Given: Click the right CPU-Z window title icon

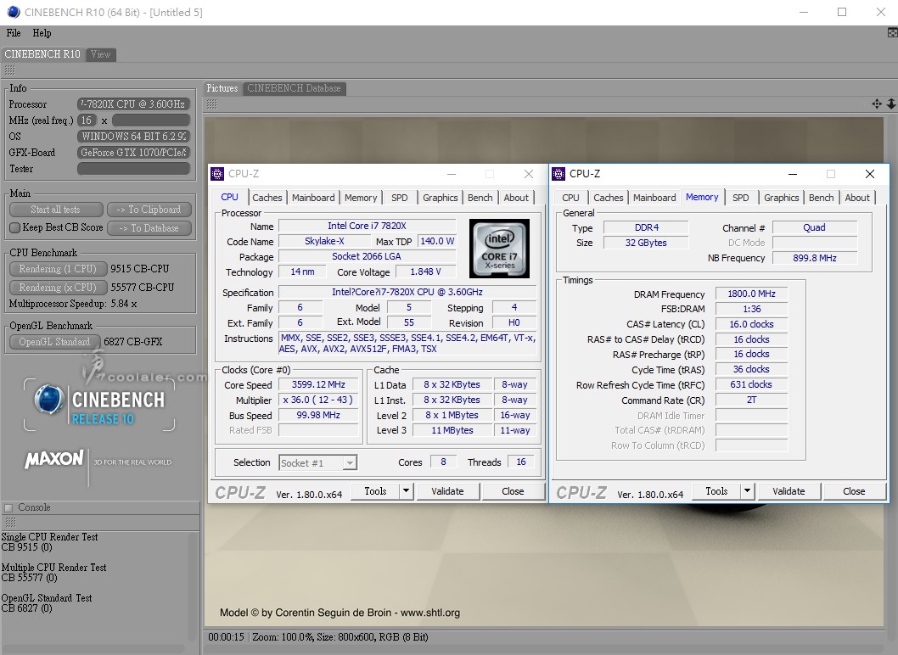Looking at the screenshot, I should (558, 174).
